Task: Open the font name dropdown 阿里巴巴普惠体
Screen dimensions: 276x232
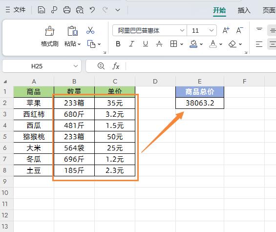Action: tap(149, 30)
